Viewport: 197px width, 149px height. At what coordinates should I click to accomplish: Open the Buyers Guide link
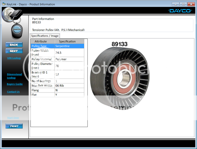(x=14, y=84)
